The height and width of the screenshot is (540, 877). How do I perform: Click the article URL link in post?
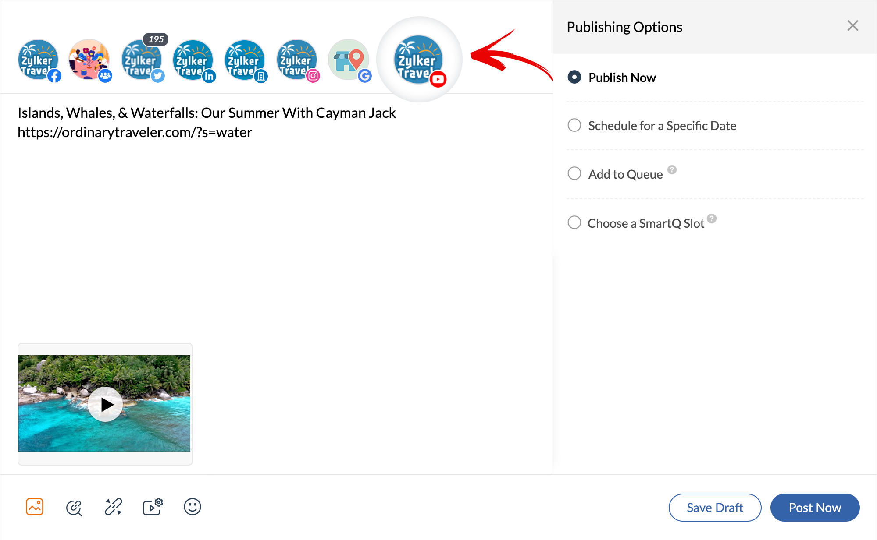(x=135, y=132)
